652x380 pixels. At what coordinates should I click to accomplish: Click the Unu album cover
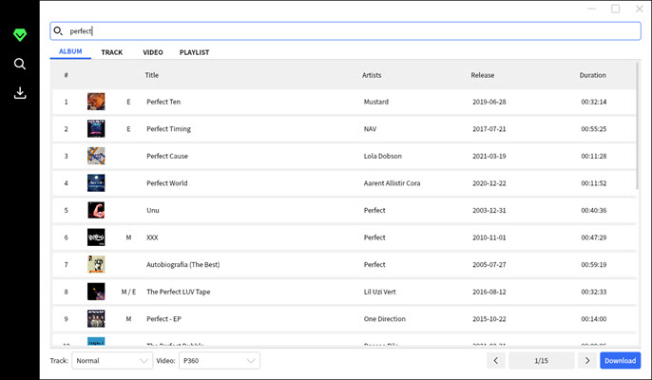click(x=96, y=210)
